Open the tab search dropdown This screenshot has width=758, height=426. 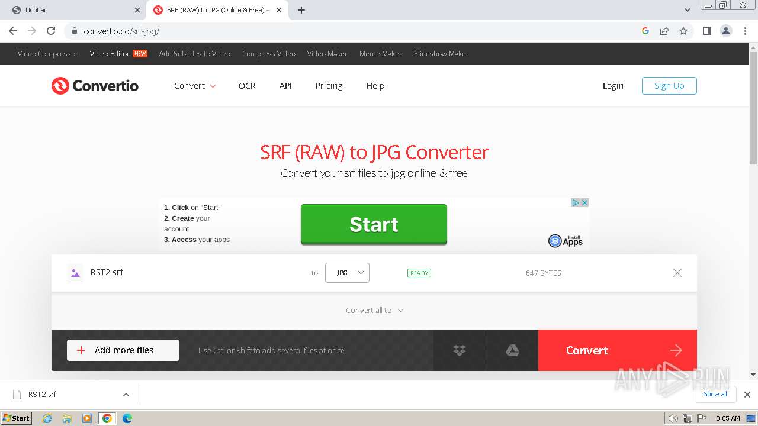tap(688, 10)
